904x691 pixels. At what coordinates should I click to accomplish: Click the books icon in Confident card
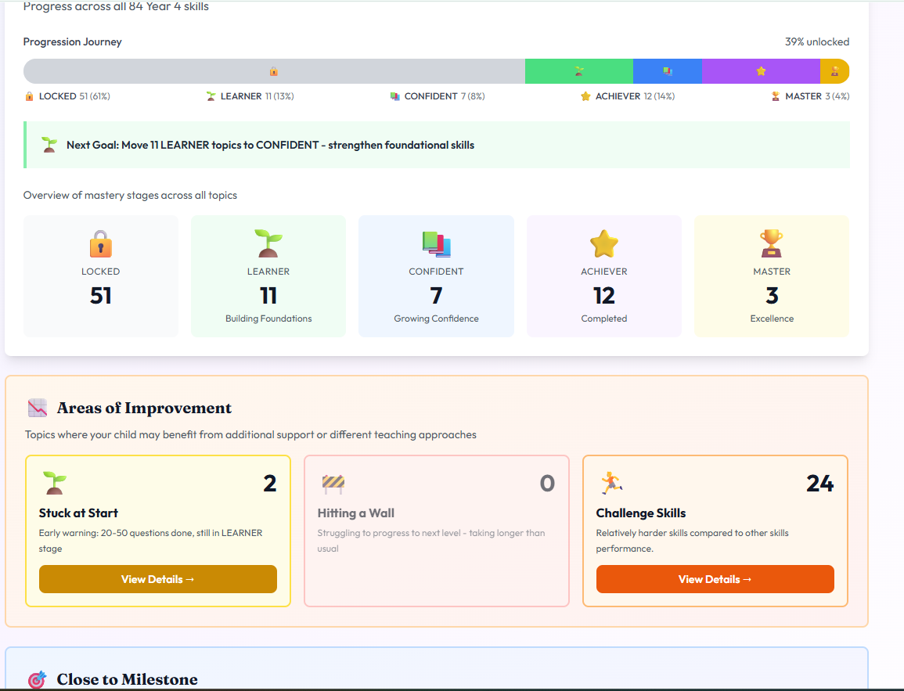(x=436, y=244)
